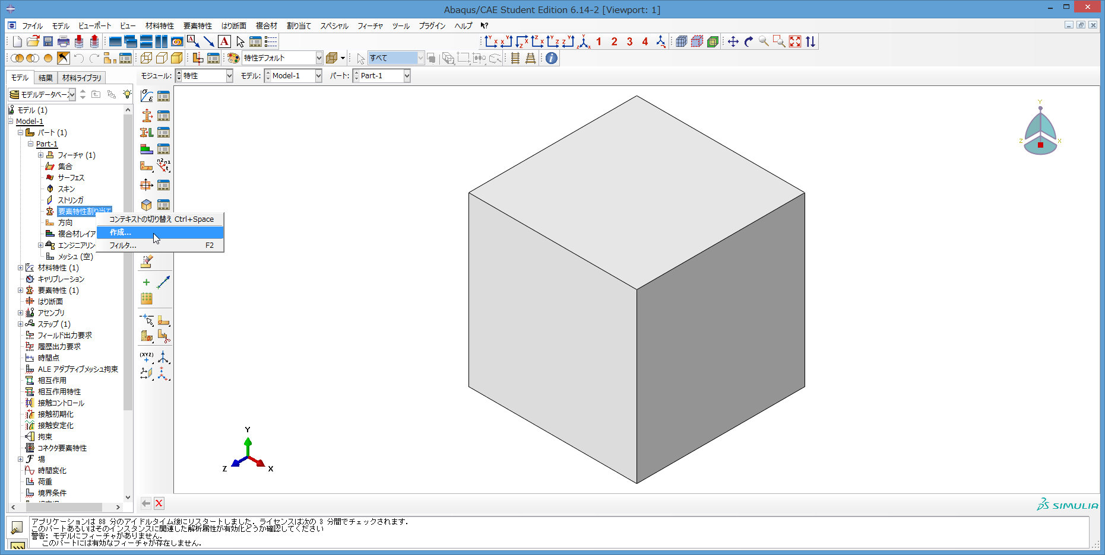Apply user-defined view 1
The height and width of the screenshot is (555, 1105).
point(599,42)
